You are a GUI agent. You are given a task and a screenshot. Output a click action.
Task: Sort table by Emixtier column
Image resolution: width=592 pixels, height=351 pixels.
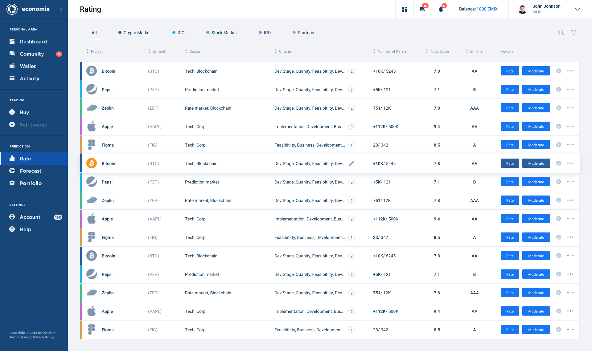(x=475, y=51)
